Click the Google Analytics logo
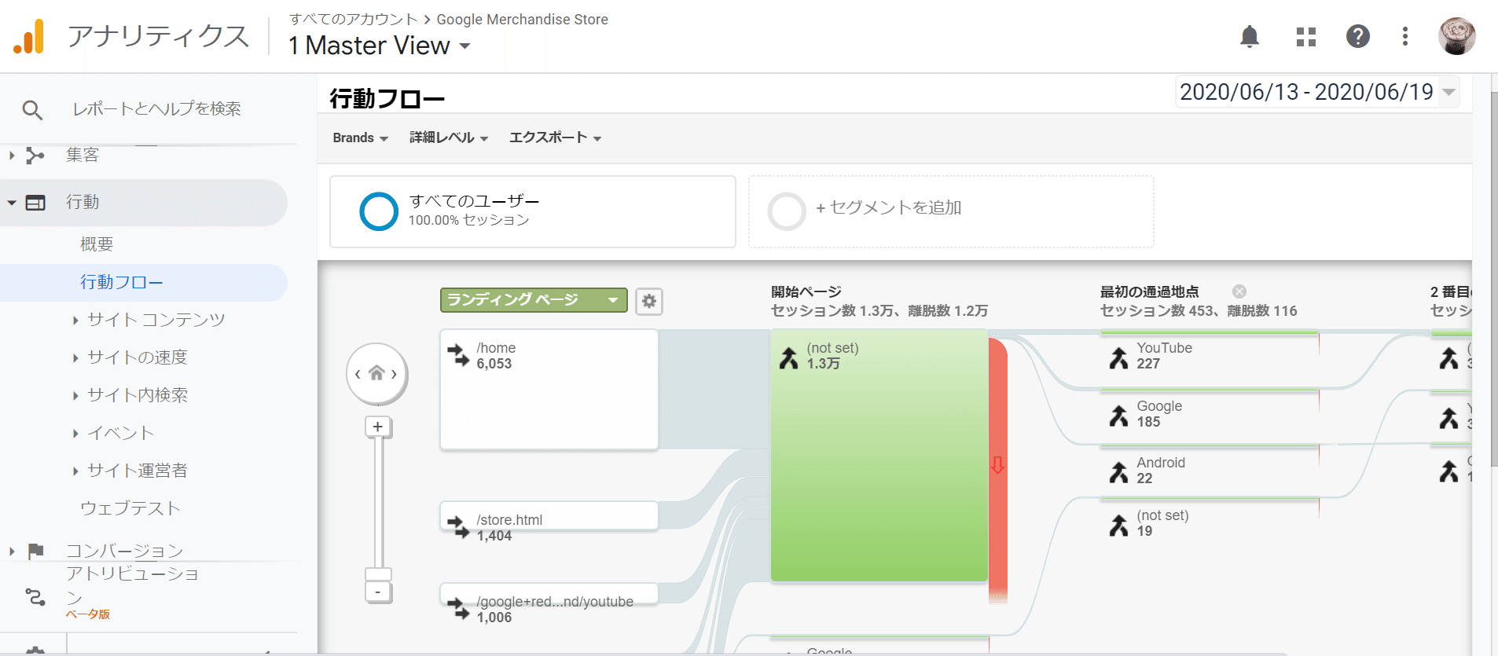Screen dimensions: 1498x656 29,37
